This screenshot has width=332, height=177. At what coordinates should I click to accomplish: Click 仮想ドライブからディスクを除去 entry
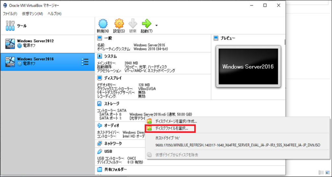[x=177, y=155]
